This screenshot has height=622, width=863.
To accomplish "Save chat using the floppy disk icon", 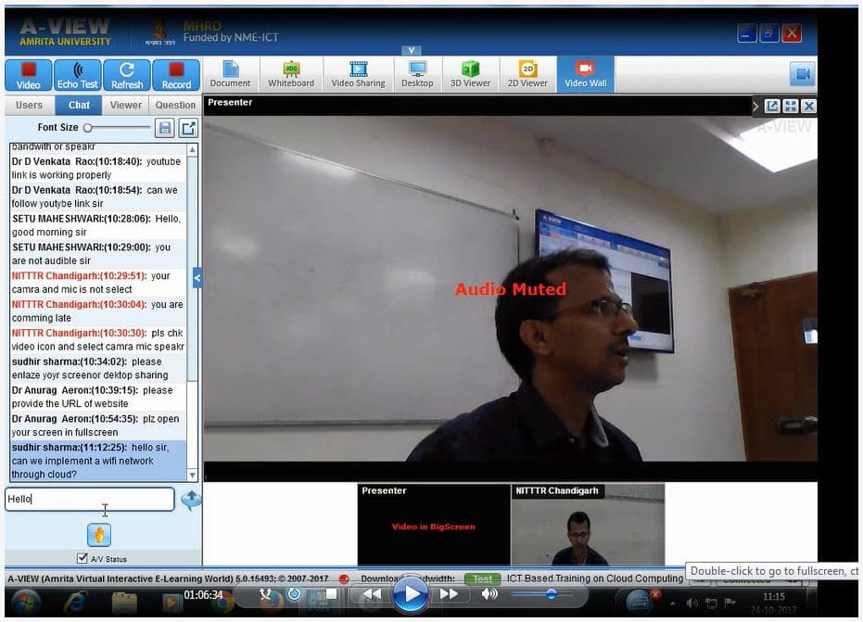I will (x=165, y=128).
